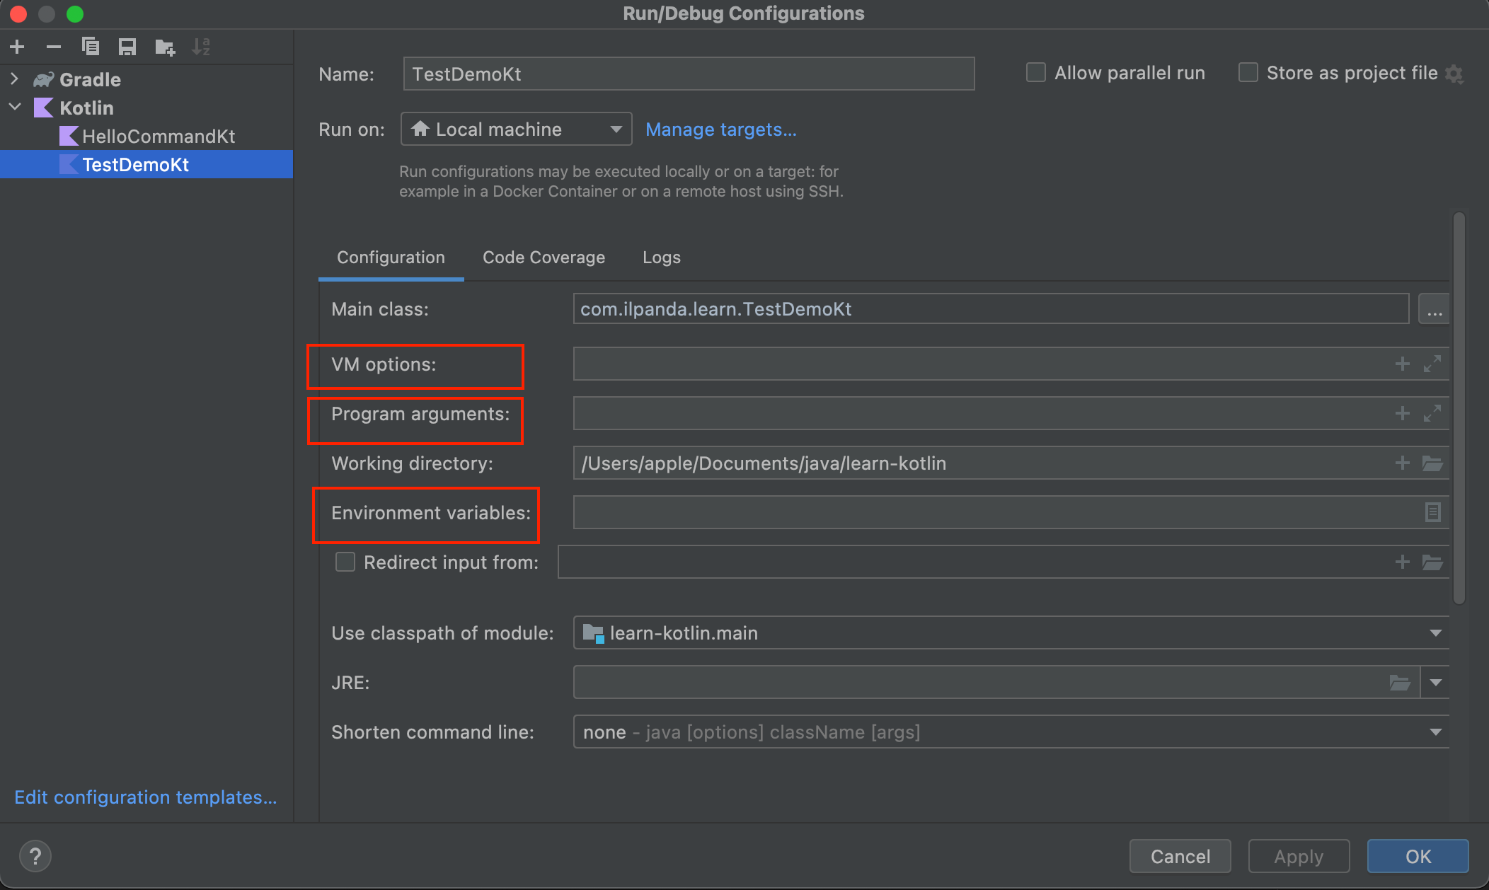Browse for Working directory folder
The height and width of the screenshot is (890, 1489).
point(1432,463)
